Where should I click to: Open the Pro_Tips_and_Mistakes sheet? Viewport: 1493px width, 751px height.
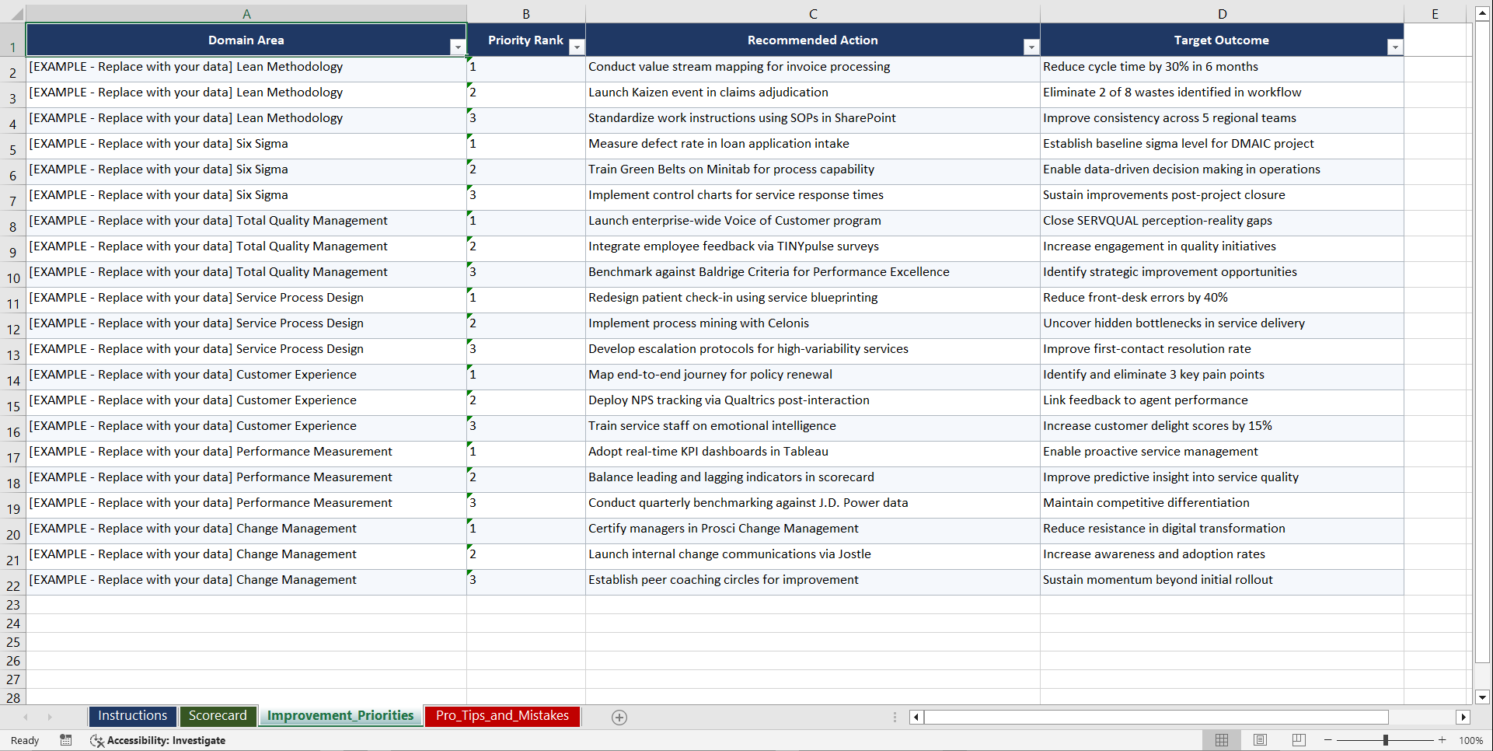(x=501, y=716)
